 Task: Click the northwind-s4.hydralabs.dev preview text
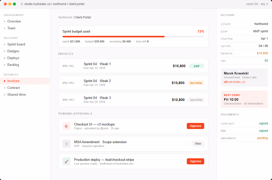(x=116, y=164)
